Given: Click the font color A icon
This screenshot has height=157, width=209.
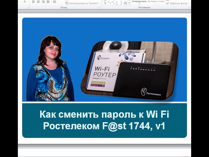Looking at the screenshot, I should click(x=24, y=2).
